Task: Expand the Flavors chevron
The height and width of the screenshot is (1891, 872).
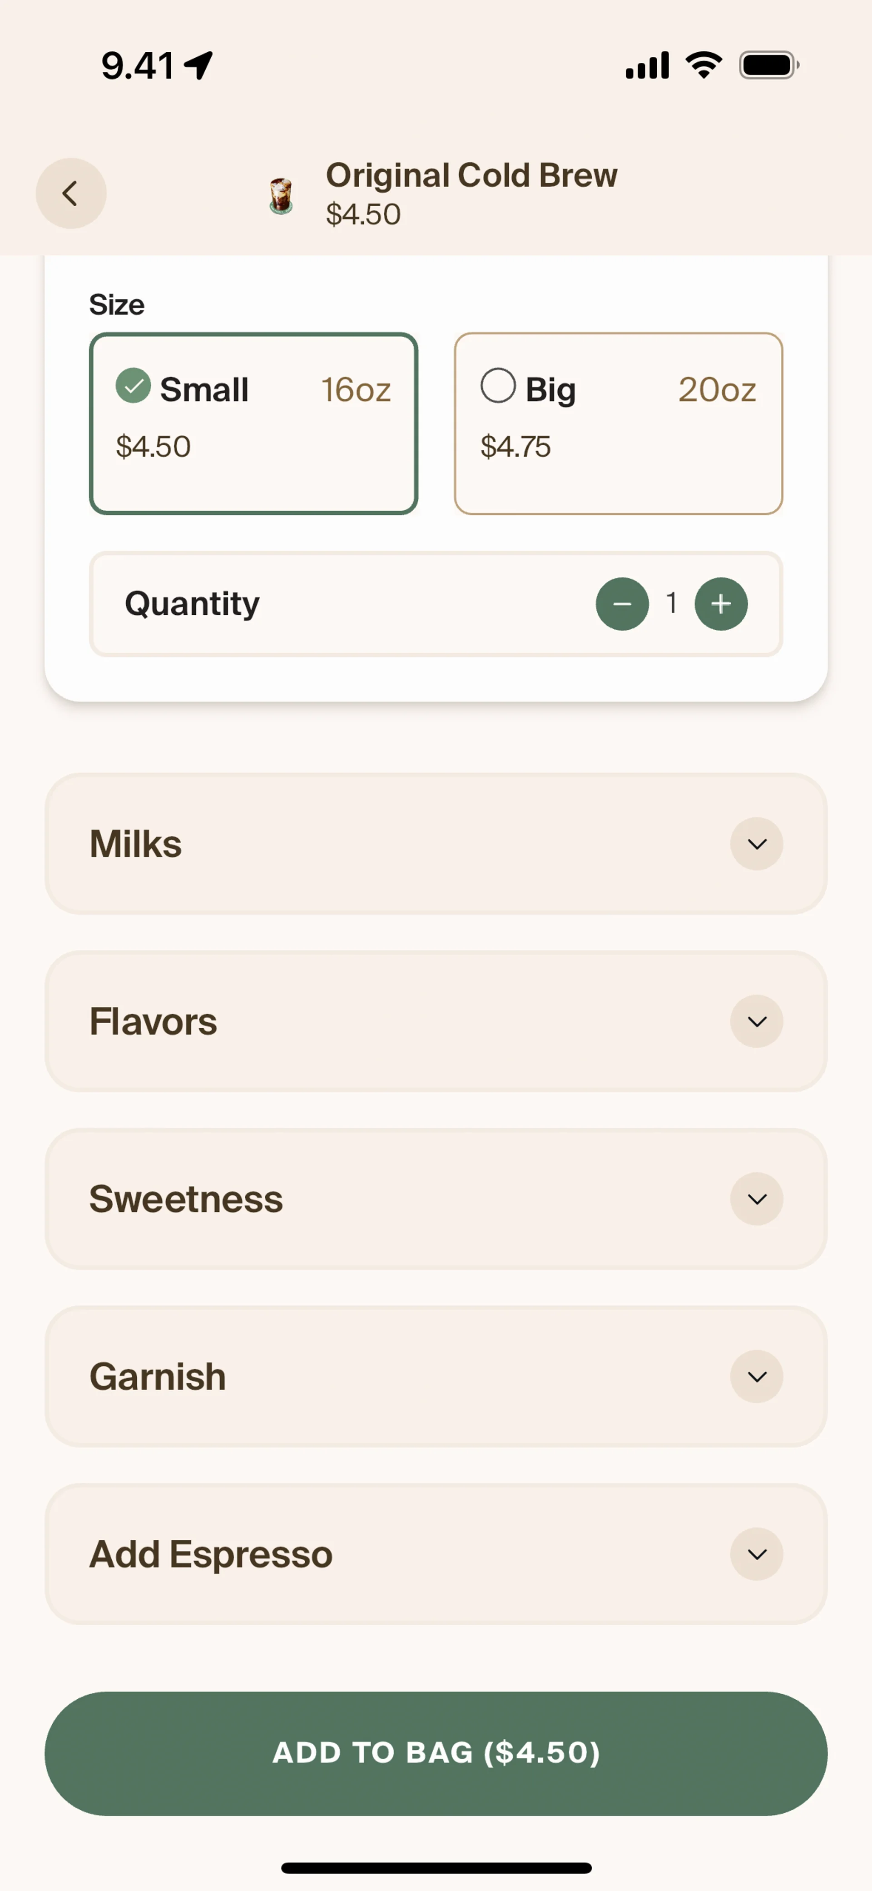Action: pyautogui.click(x=756, y=1022)
